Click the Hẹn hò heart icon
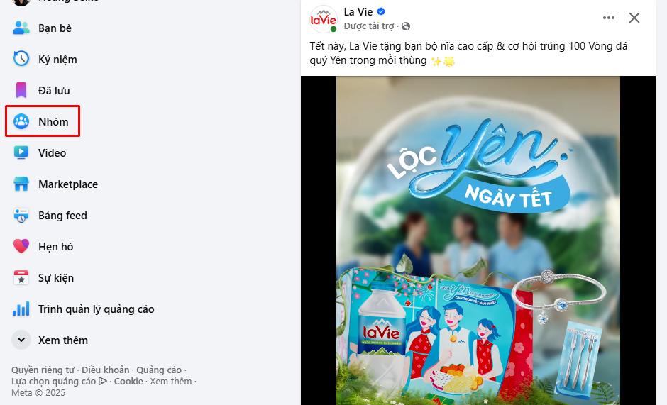667x405 pixels. pos(21,246)
